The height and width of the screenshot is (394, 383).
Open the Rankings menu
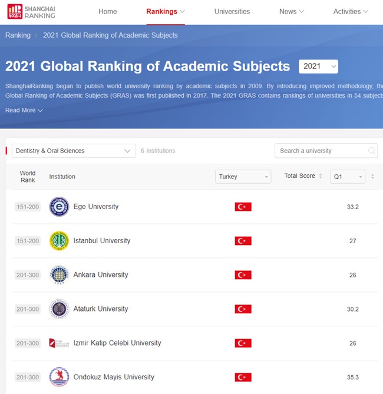tap(166, 12)
